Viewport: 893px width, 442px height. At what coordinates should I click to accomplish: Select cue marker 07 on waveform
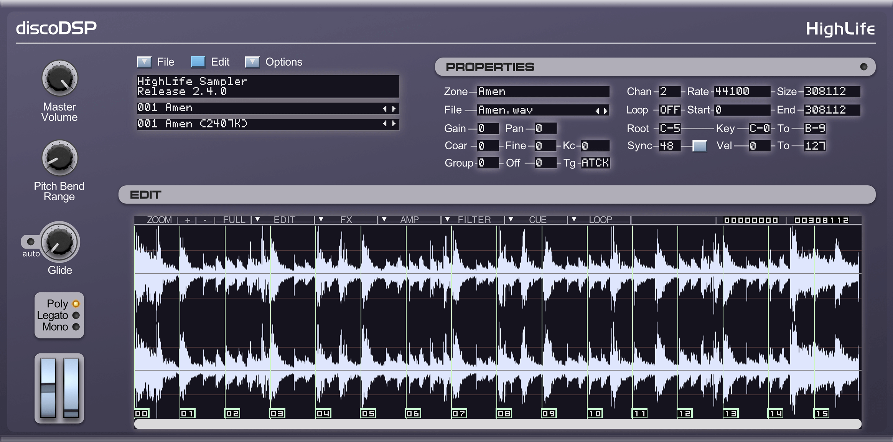[459, 414]
